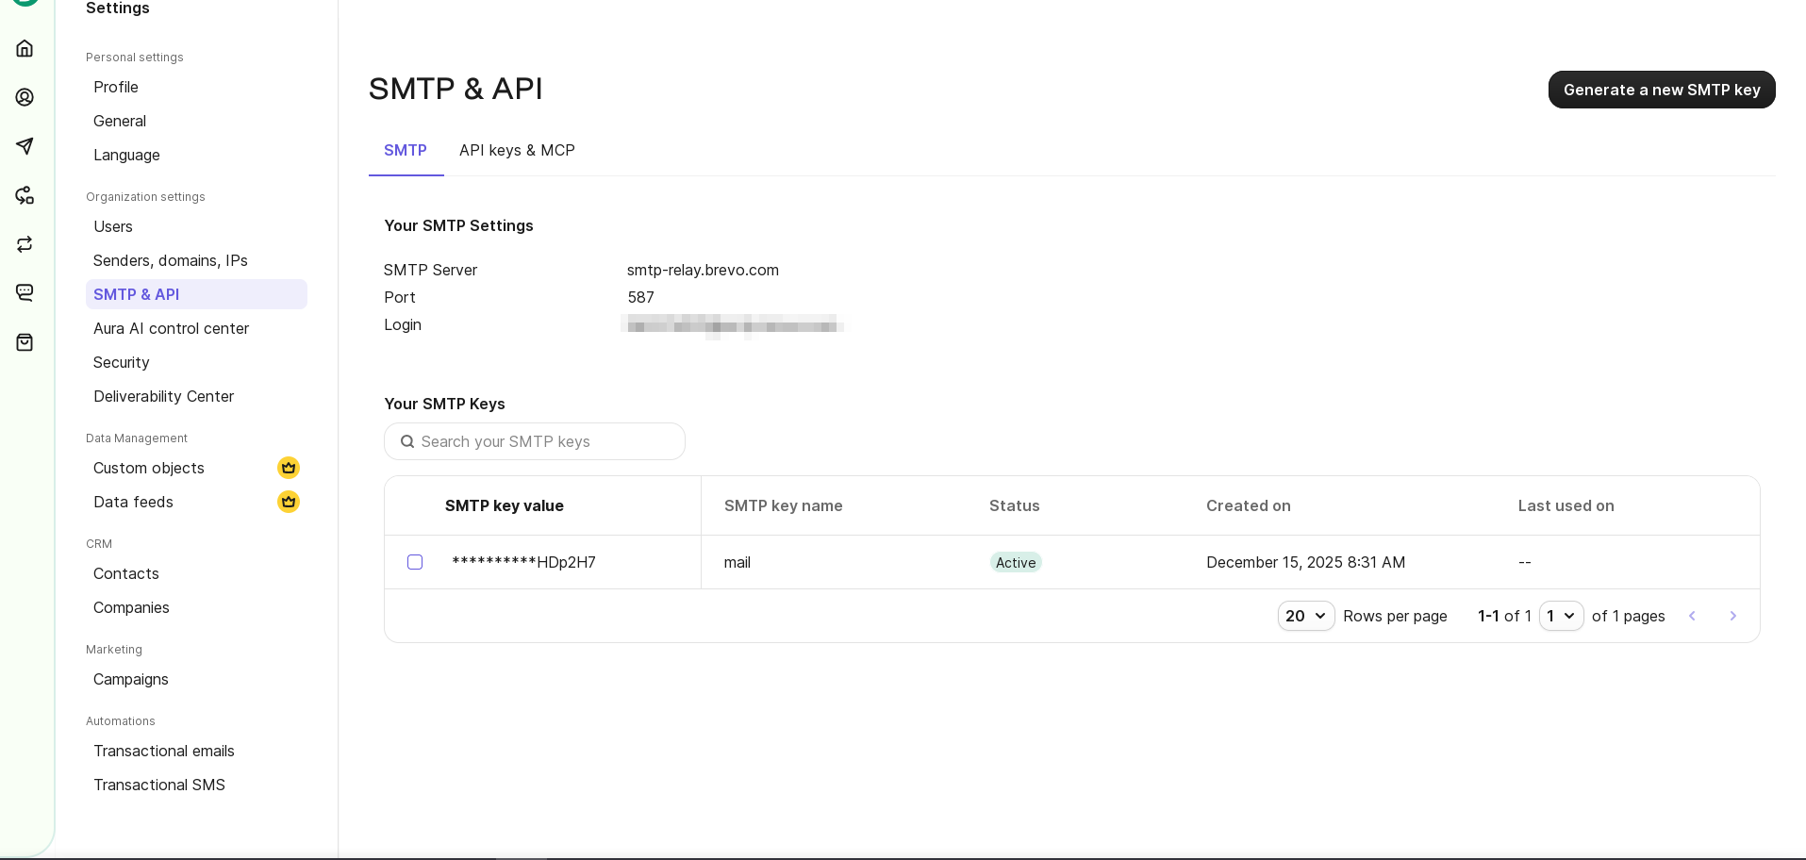Open the Transactional arrows icon
The height and width of the screenshot is (860, 1806).
click(x=25, y=244)
